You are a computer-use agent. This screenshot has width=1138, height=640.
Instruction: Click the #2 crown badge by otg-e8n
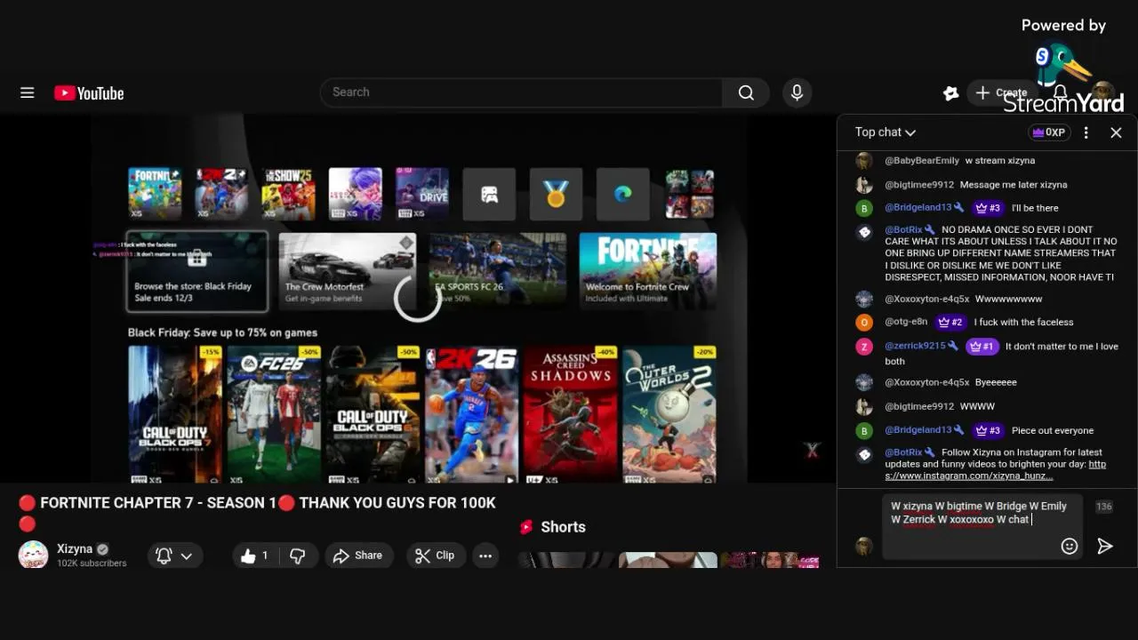pos(950,323)
